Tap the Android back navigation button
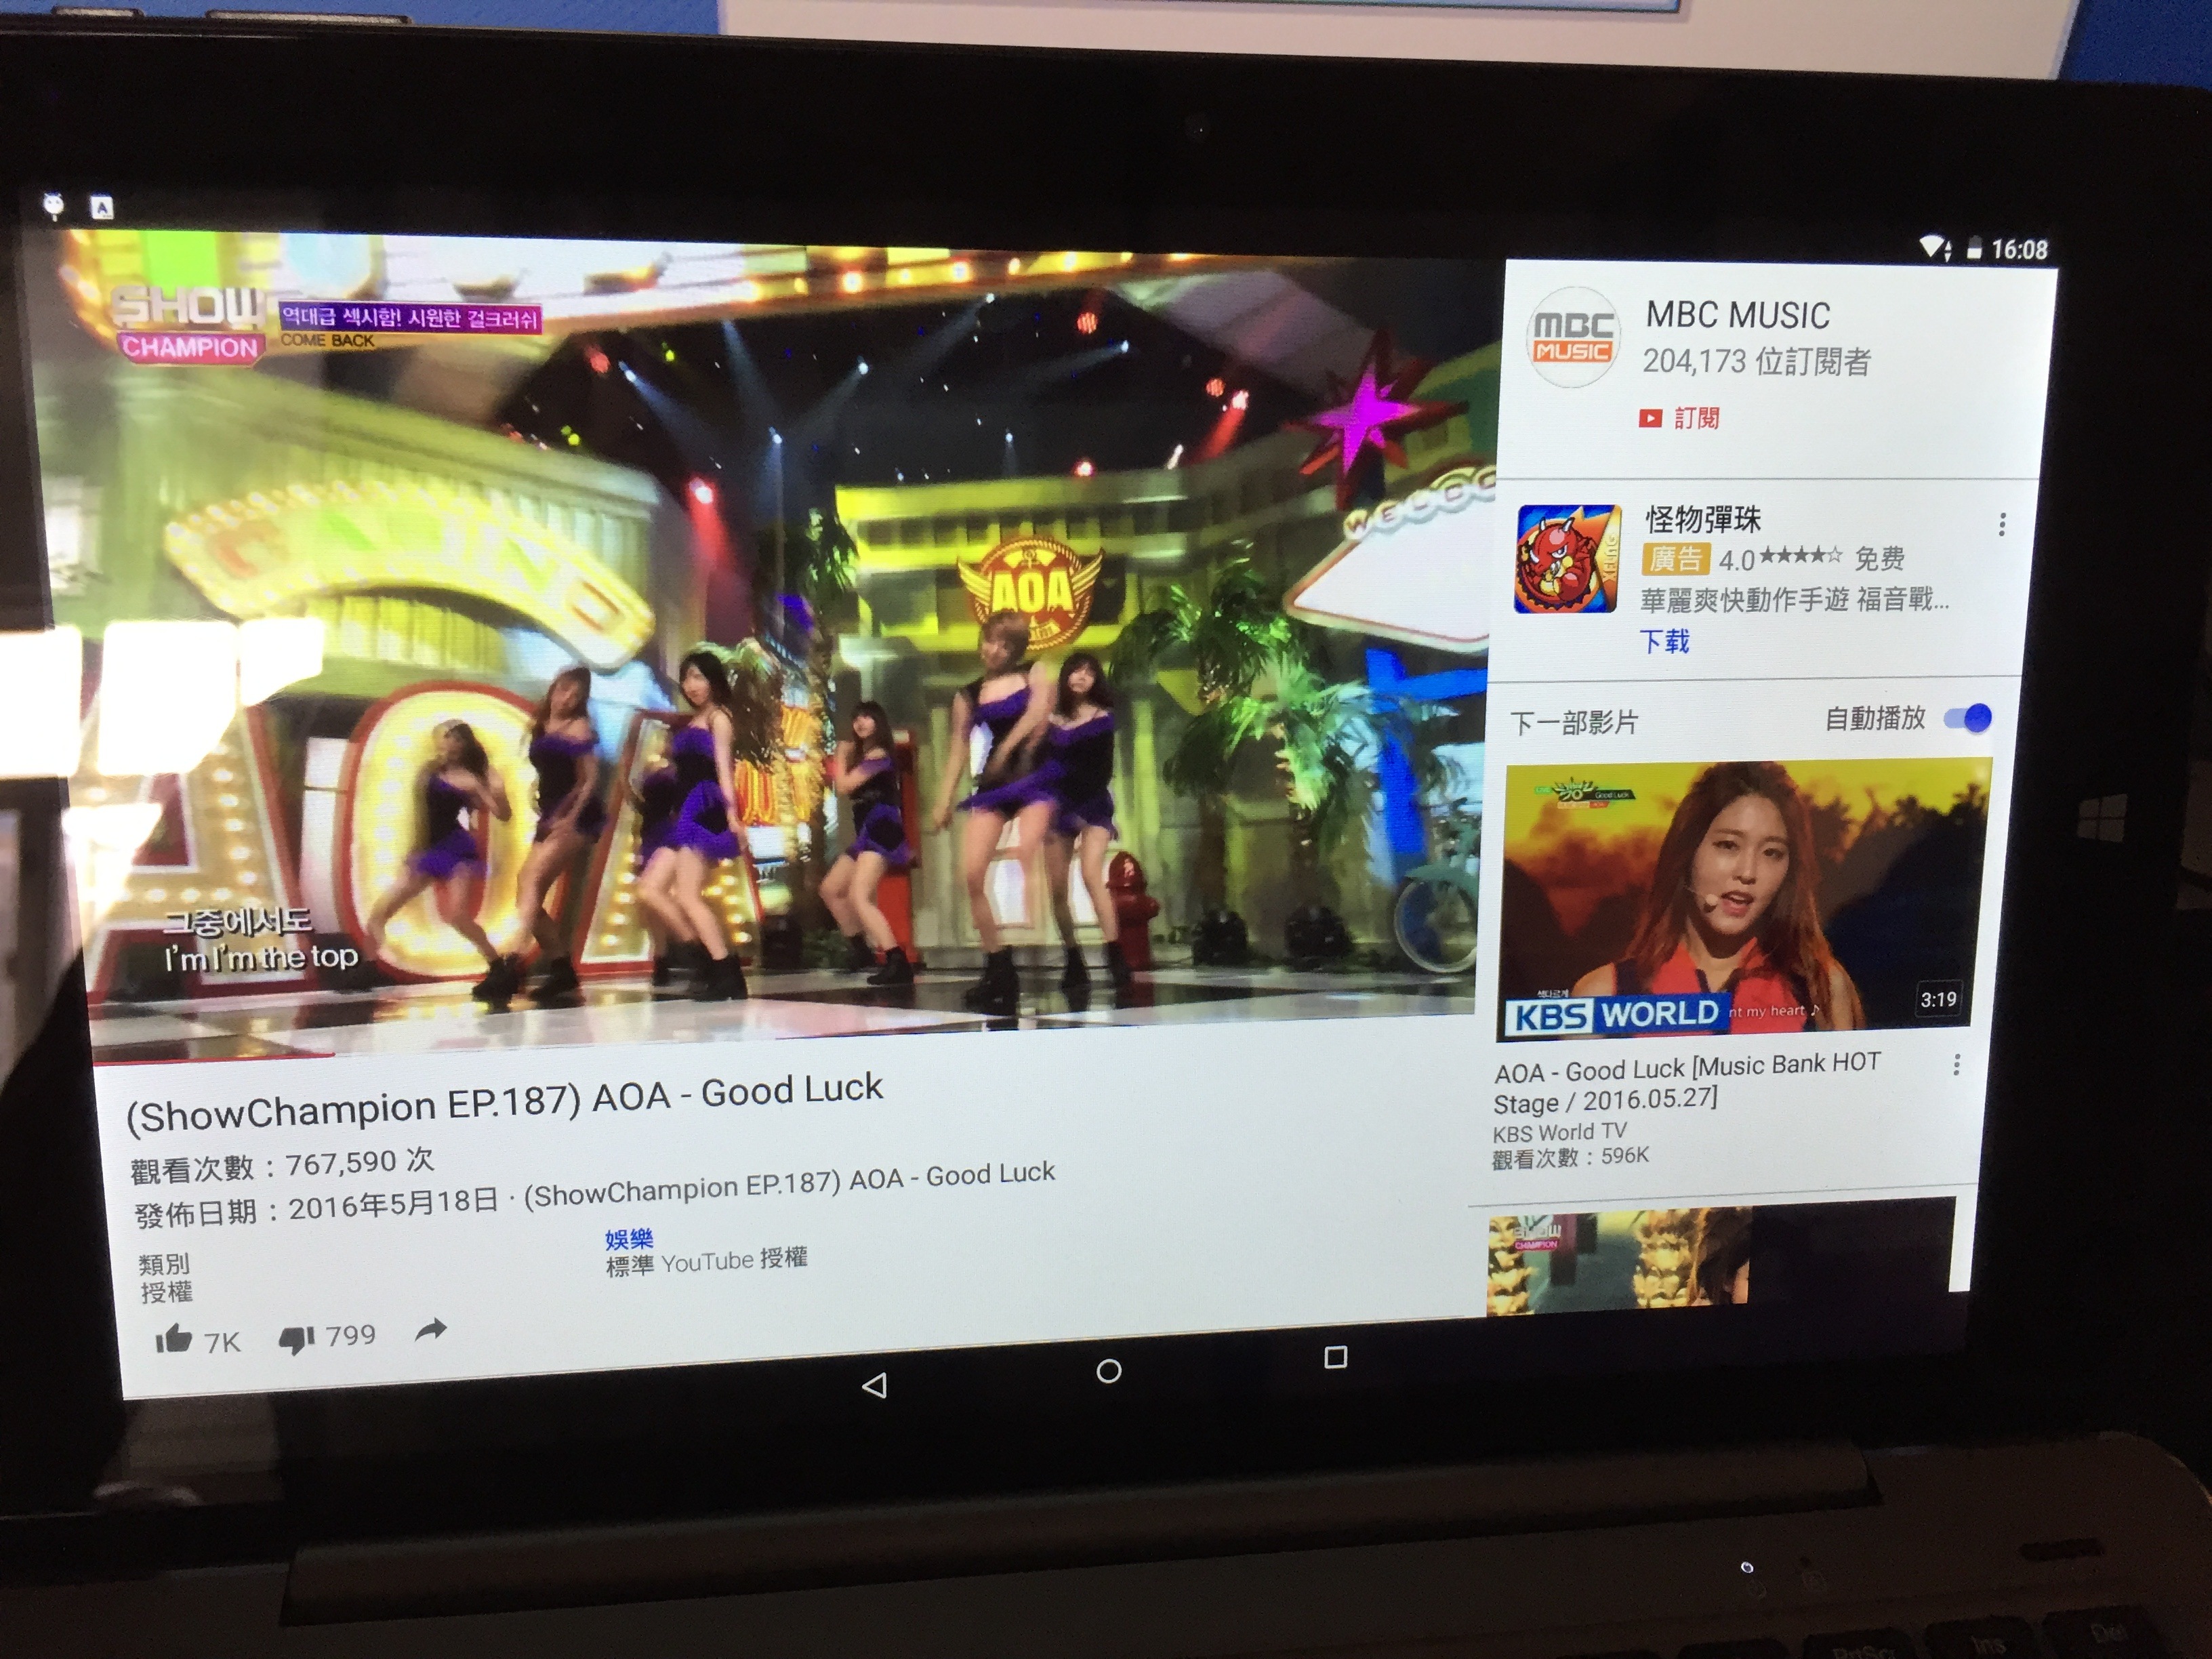The width and height of the screenshot is (2212, 1659). click(874, 1385)
